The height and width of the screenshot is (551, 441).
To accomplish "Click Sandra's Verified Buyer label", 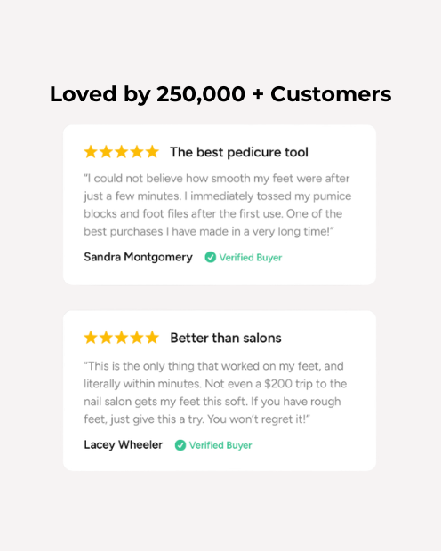I will pyautogui.click(x=251, y=258).
